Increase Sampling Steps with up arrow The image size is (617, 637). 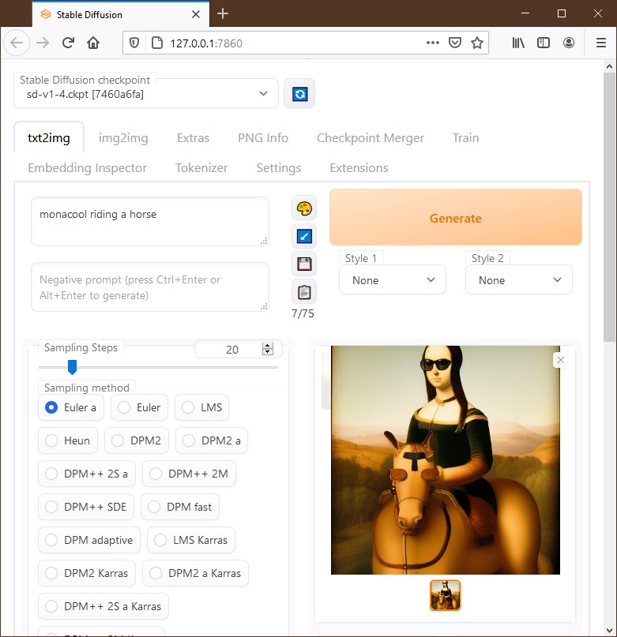[268, 346]
